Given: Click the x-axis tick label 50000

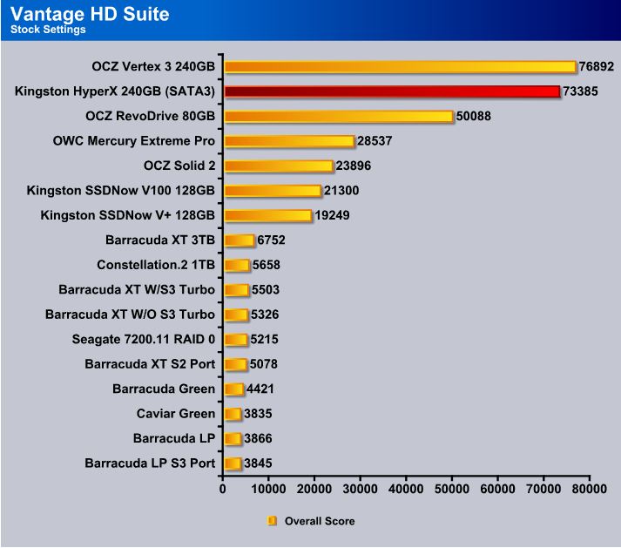Looking at the screenshot, I should click(x=452, y=489).
